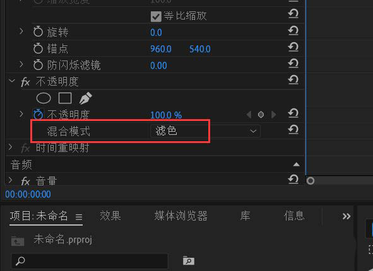Viewport: 373px width, 271px height.
Task: Create an ellipse mask for opacity
Action: click(44, 98)
